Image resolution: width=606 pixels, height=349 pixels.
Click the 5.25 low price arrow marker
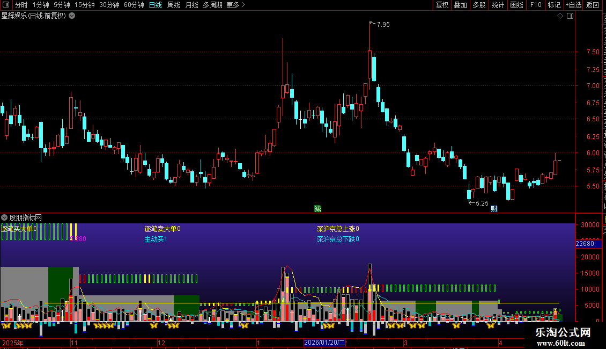pyautogui.click(x=478, y=203)
